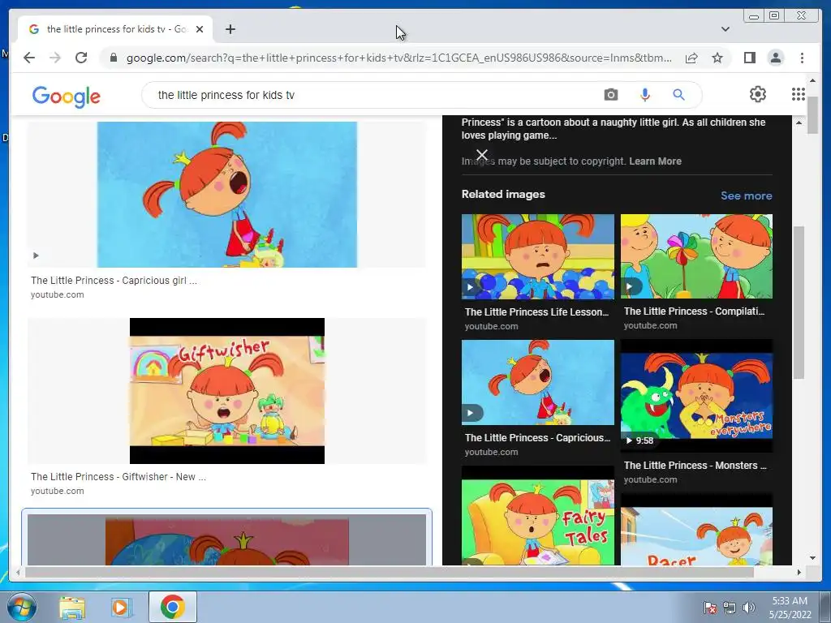Click 'The Little Princess Life Lesson...' caption
Screen dimensions: 831x623
[x=537, y=312]
